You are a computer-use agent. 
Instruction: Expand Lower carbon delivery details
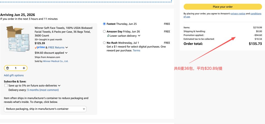pos(139,36)
